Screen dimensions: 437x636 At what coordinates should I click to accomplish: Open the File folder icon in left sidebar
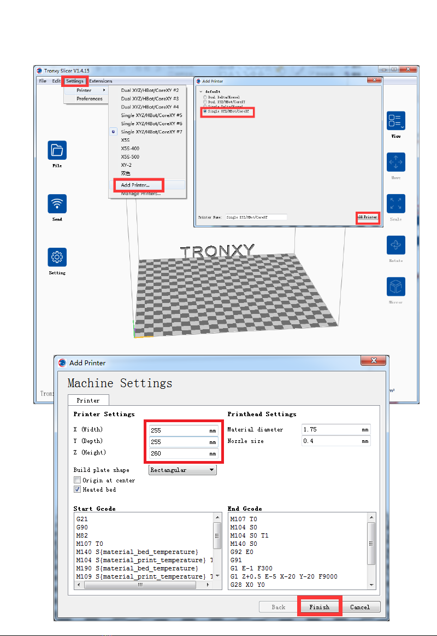(x=57, y=150)
